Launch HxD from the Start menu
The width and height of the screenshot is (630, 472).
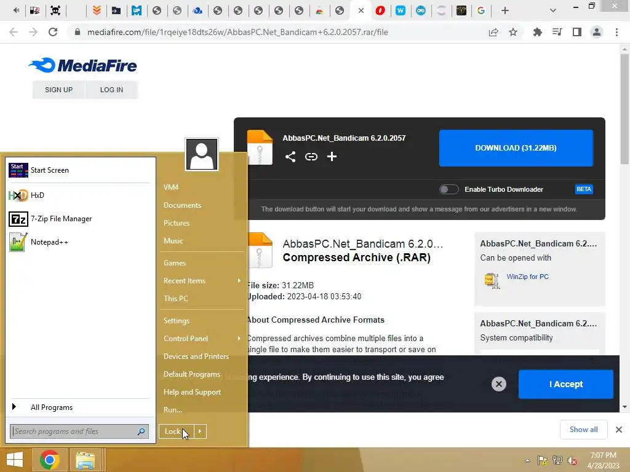click(x=79, y=195)
